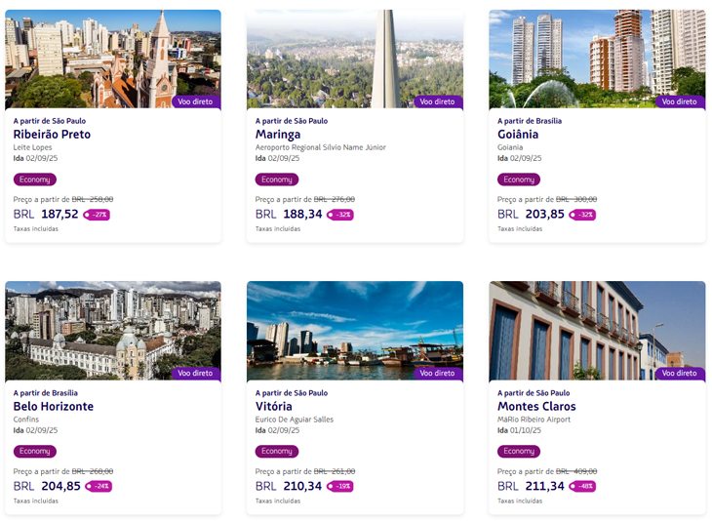Viewport: 712px width, 521px height.
Task: Select the Maringa destination title
Action: [x=278, y=135]
